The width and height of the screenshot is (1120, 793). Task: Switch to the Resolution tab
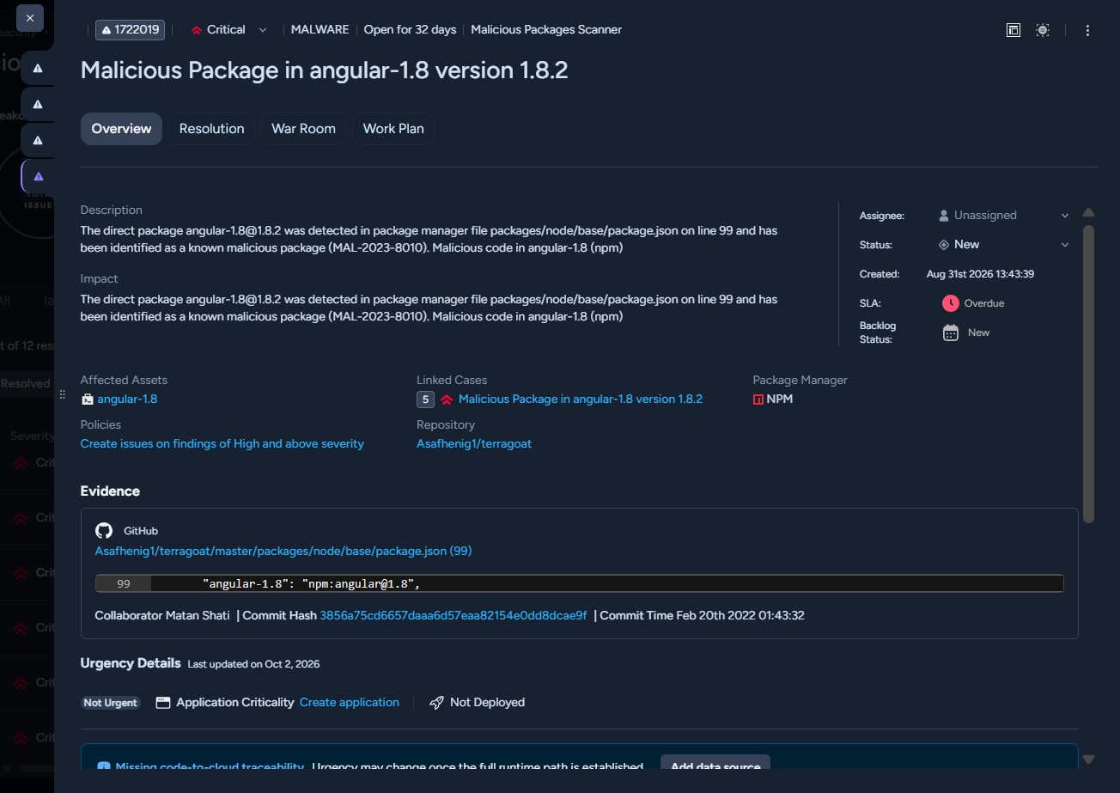[x=211, y=129]
